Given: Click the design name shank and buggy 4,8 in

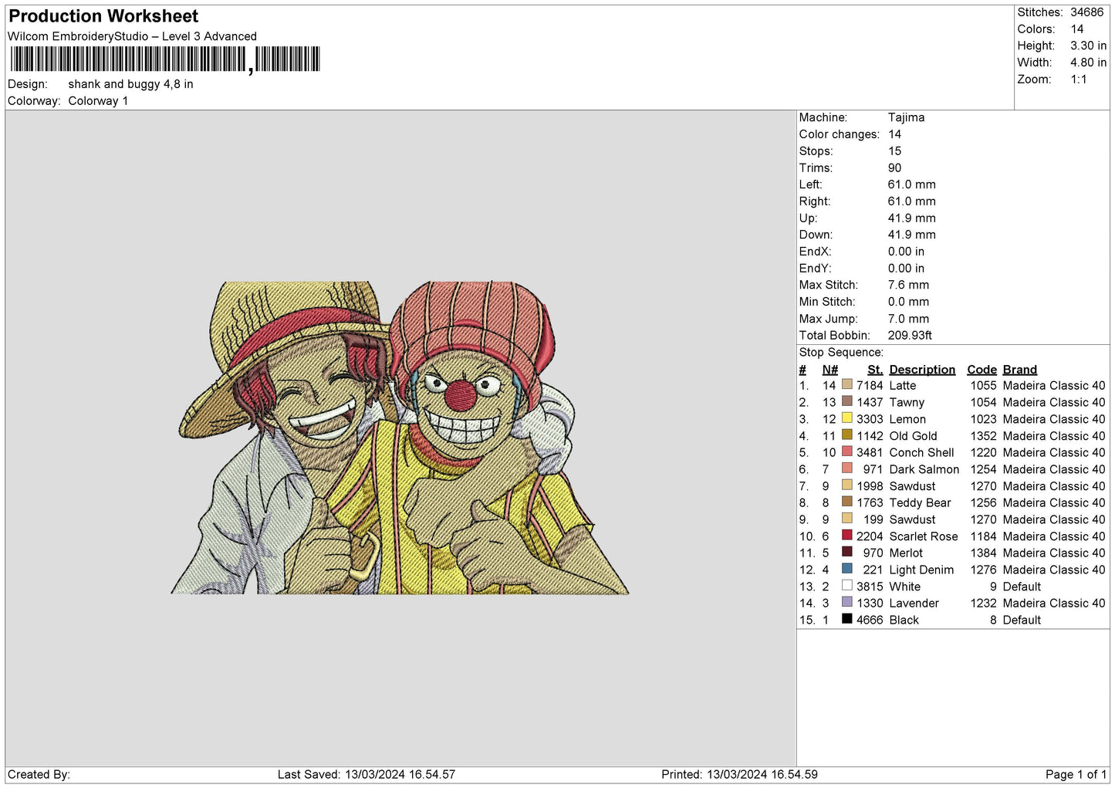Looking at the screenshot, I should [130, 84].
